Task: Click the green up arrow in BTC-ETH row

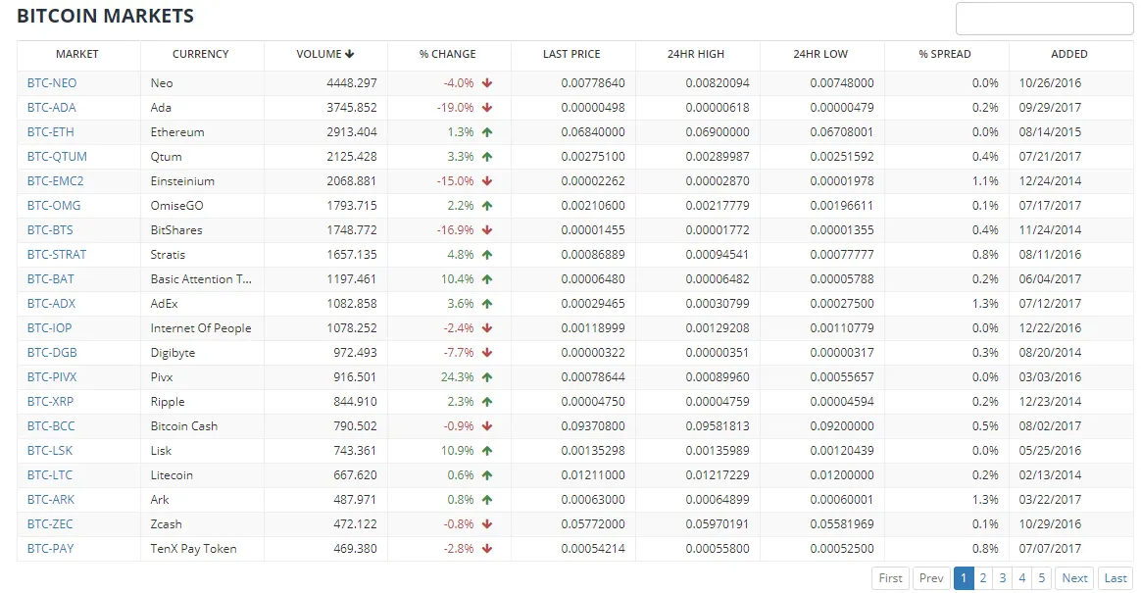Action: pyautogui.click(x=487, y=132)
